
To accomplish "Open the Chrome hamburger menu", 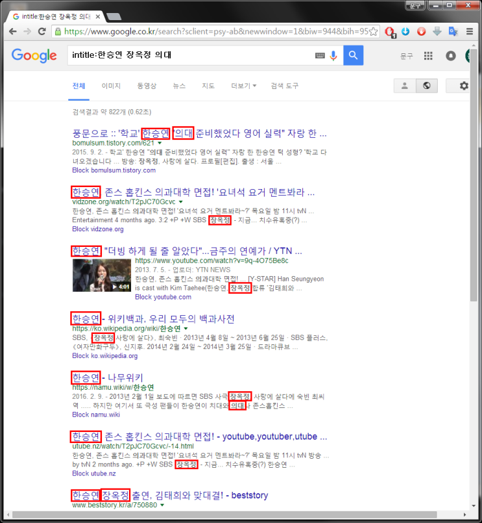I will click(470, 31).
